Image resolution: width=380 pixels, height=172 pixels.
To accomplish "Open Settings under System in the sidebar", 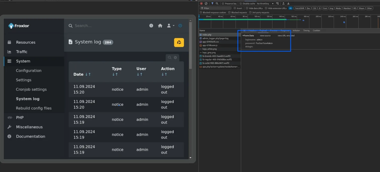I will click(x=24, y=80).
